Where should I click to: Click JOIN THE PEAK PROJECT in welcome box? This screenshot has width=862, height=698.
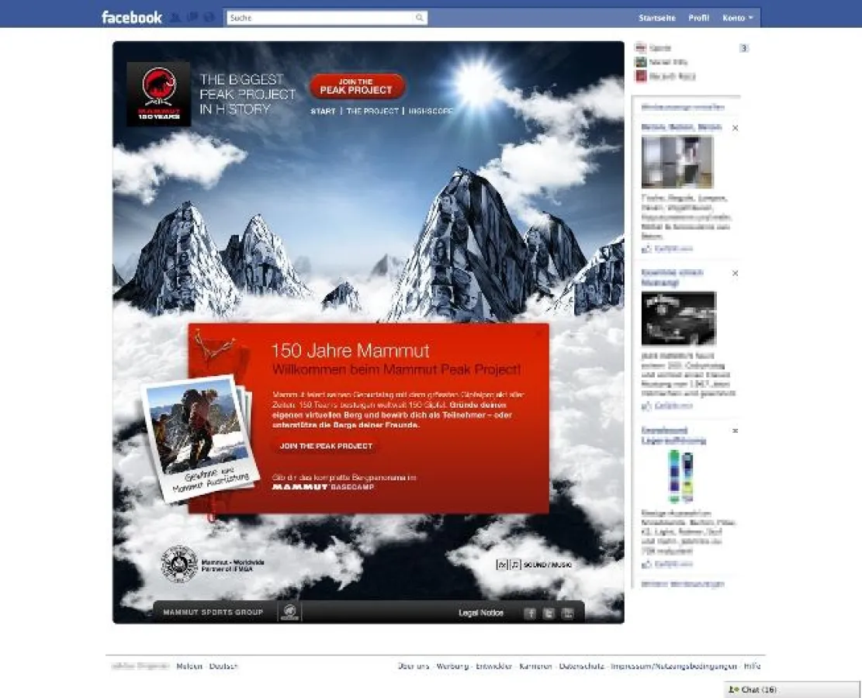point(326,446)
